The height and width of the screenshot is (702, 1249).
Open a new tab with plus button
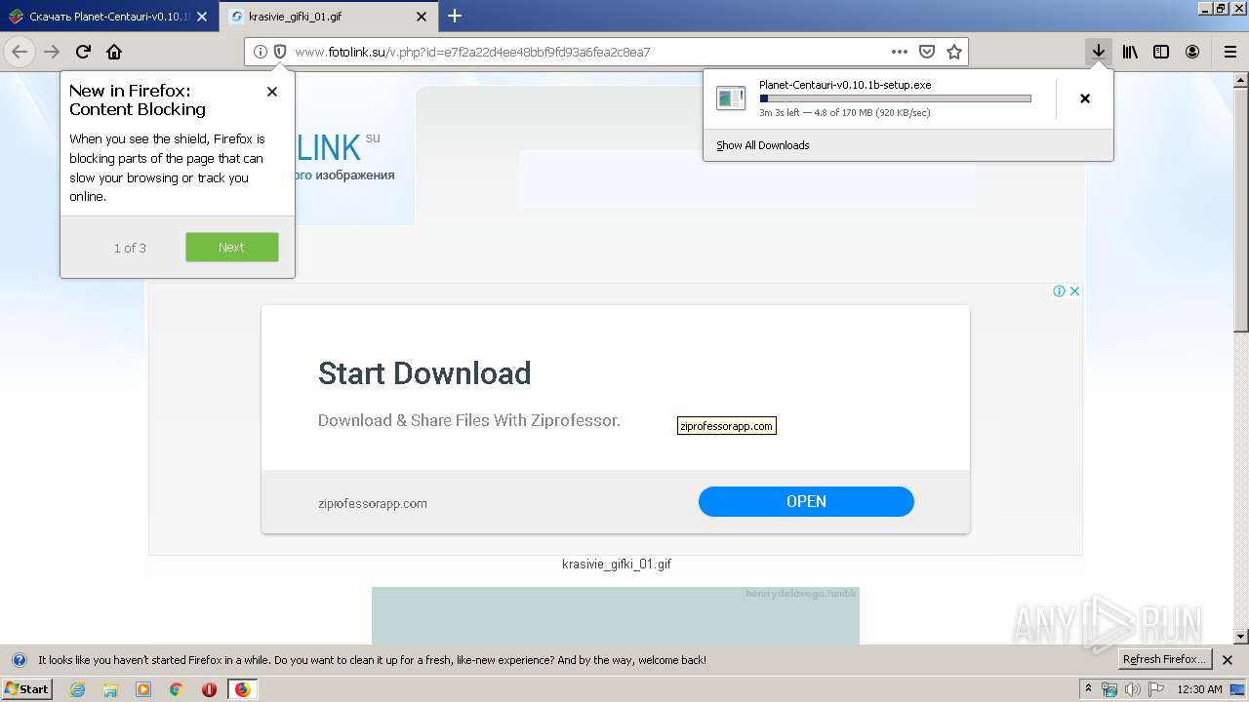pyautogui.click(x=454, y=16)
